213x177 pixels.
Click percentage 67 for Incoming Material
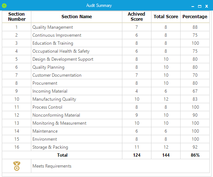pyautogui.click(x=195, y=91)
